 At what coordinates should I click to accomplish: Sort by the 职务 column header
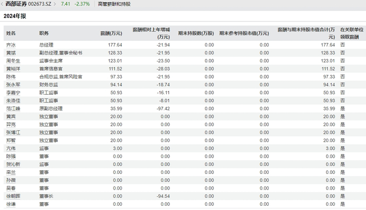click(x=44, y=33)
